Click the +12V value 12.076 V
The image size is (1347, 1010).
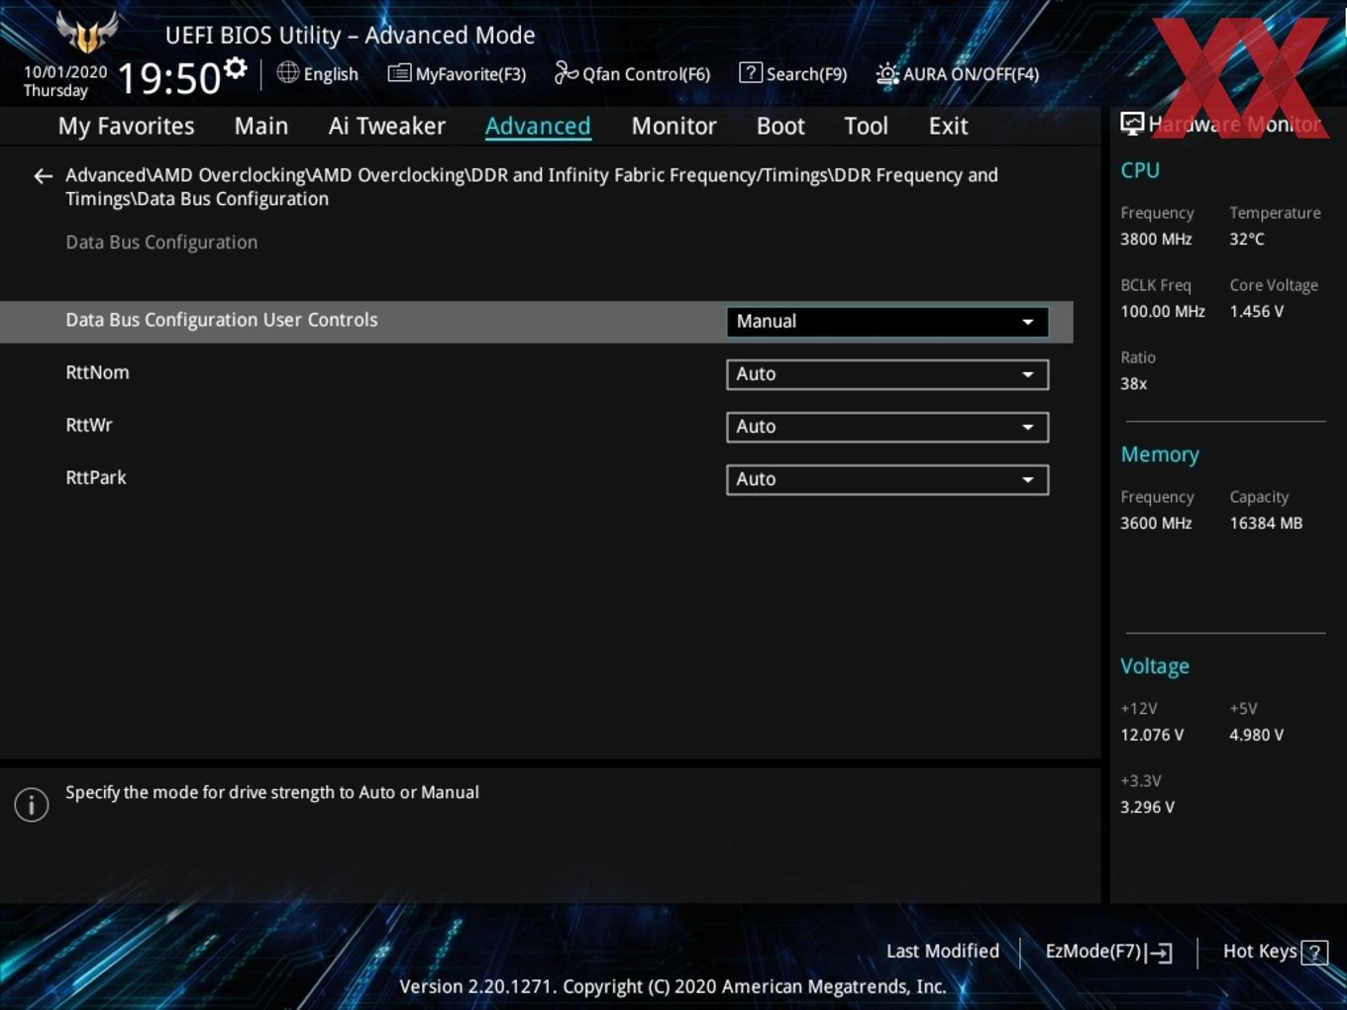(1152, 735)
